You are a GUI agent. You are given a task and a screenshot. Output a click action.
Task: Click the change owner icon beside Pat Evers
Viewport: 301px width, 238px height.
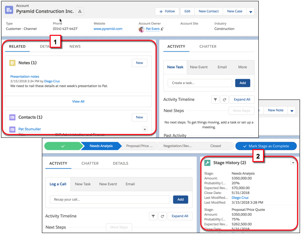pos(162,29)
